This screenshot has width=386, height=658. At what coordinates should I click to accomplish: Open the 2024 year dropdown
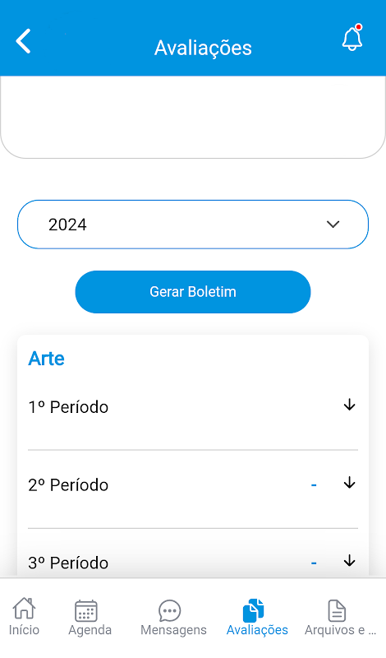[x=193, y=225]
